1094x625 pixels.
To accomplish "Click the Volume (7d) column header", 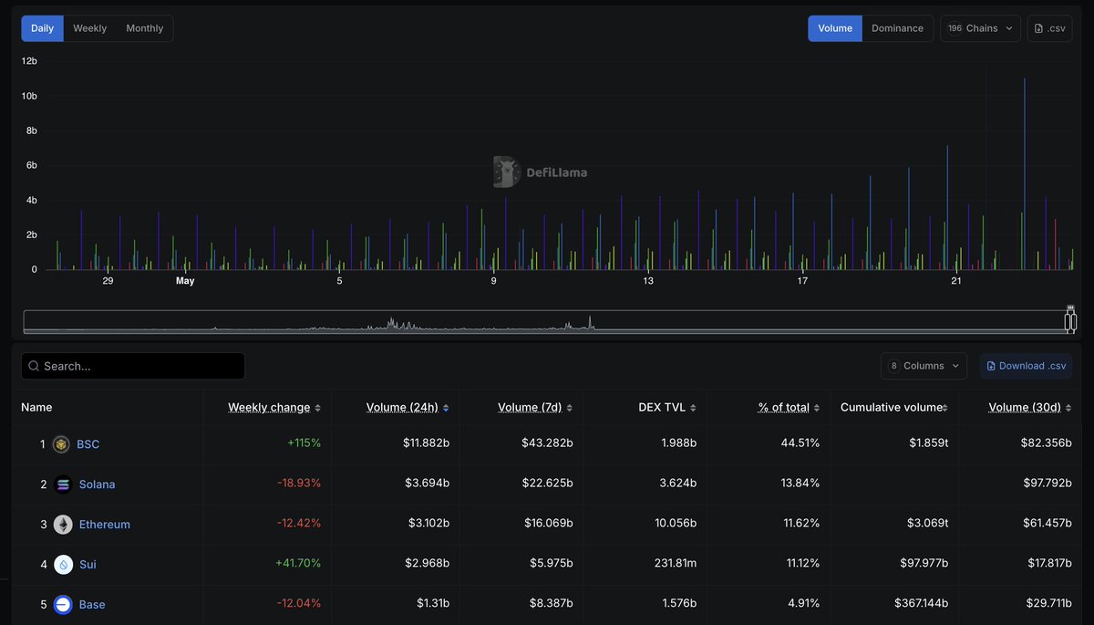I will click(x=530, y=408).
